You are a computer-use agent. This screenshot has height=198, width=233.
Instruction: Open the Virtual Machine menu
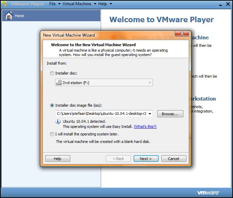pos(79,4)
